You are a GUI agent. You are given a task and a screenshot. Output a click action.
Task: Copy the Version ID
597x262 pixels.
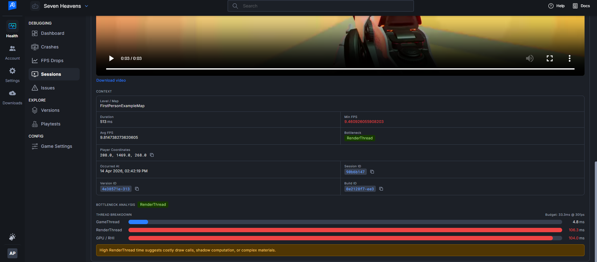click(x=137, y=189)
